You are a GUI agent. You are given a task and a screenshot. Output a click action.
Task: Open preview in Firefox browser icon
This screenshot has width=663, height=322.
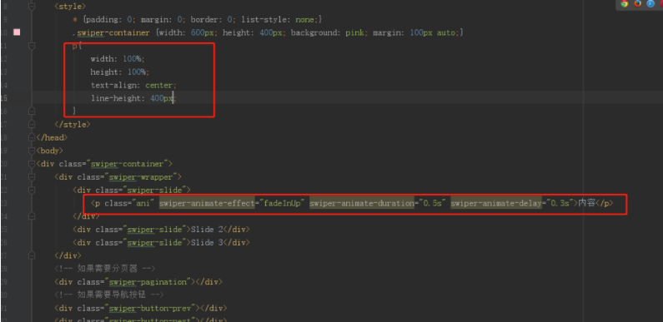(x=638, y=4)
